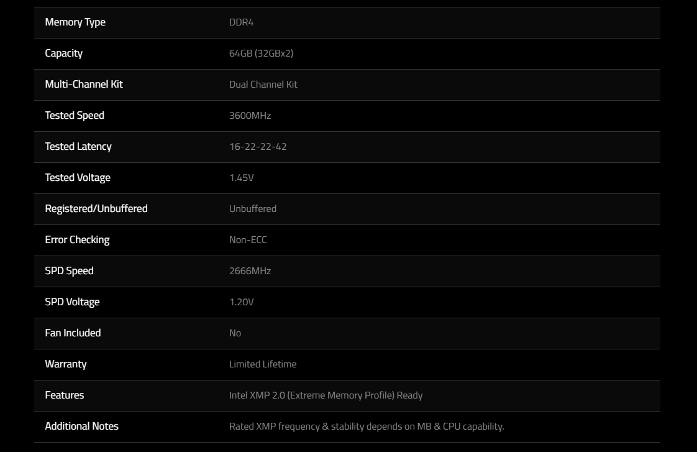Click the Unbuffered value text

pos(253,209)
